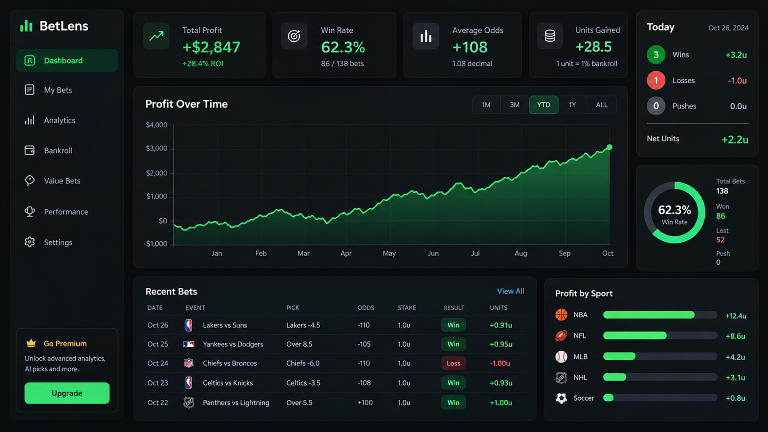Viewport: 768px width, 432px height.
Task: Open the Settings gear icon
Action: click(x=29, y=242)
